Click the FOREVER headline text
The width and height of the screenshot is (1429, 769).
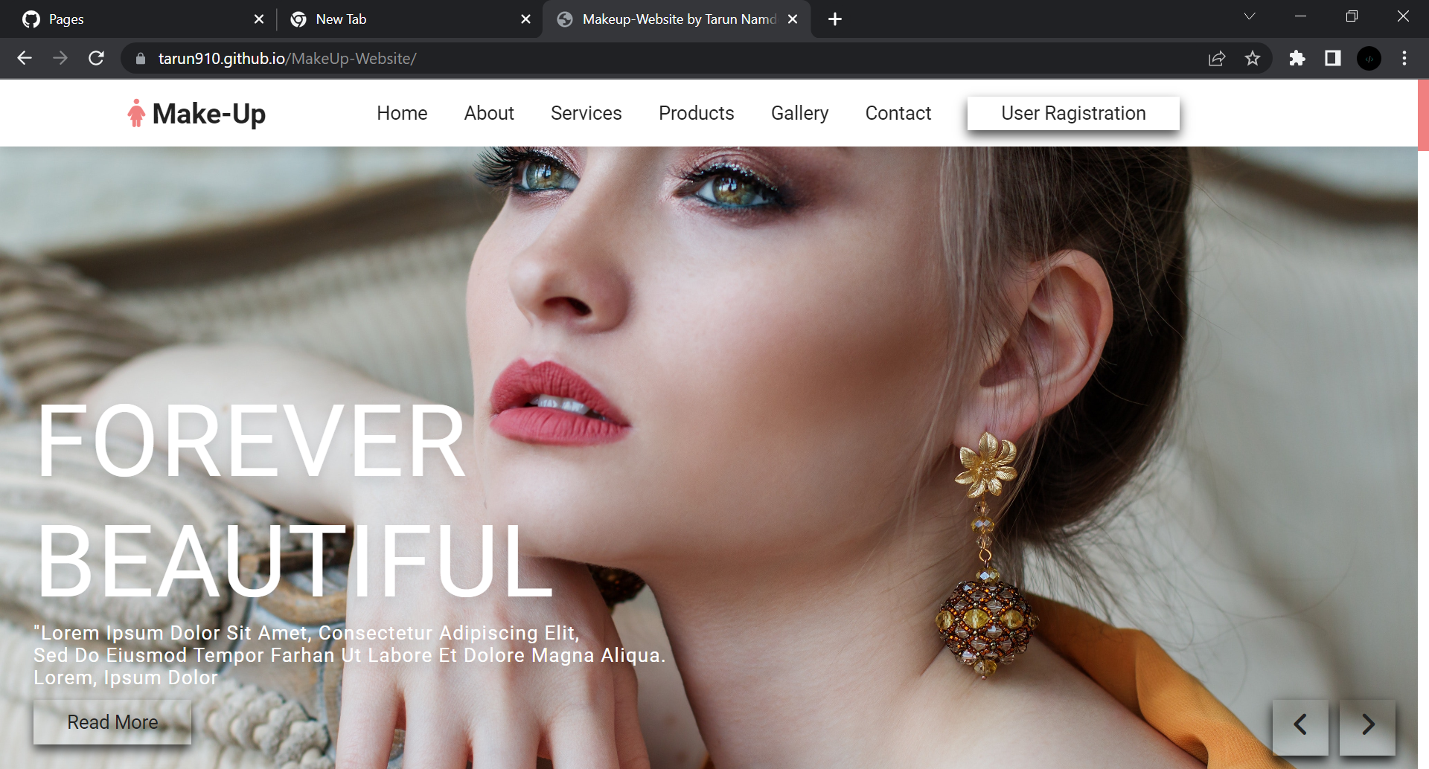252,441
